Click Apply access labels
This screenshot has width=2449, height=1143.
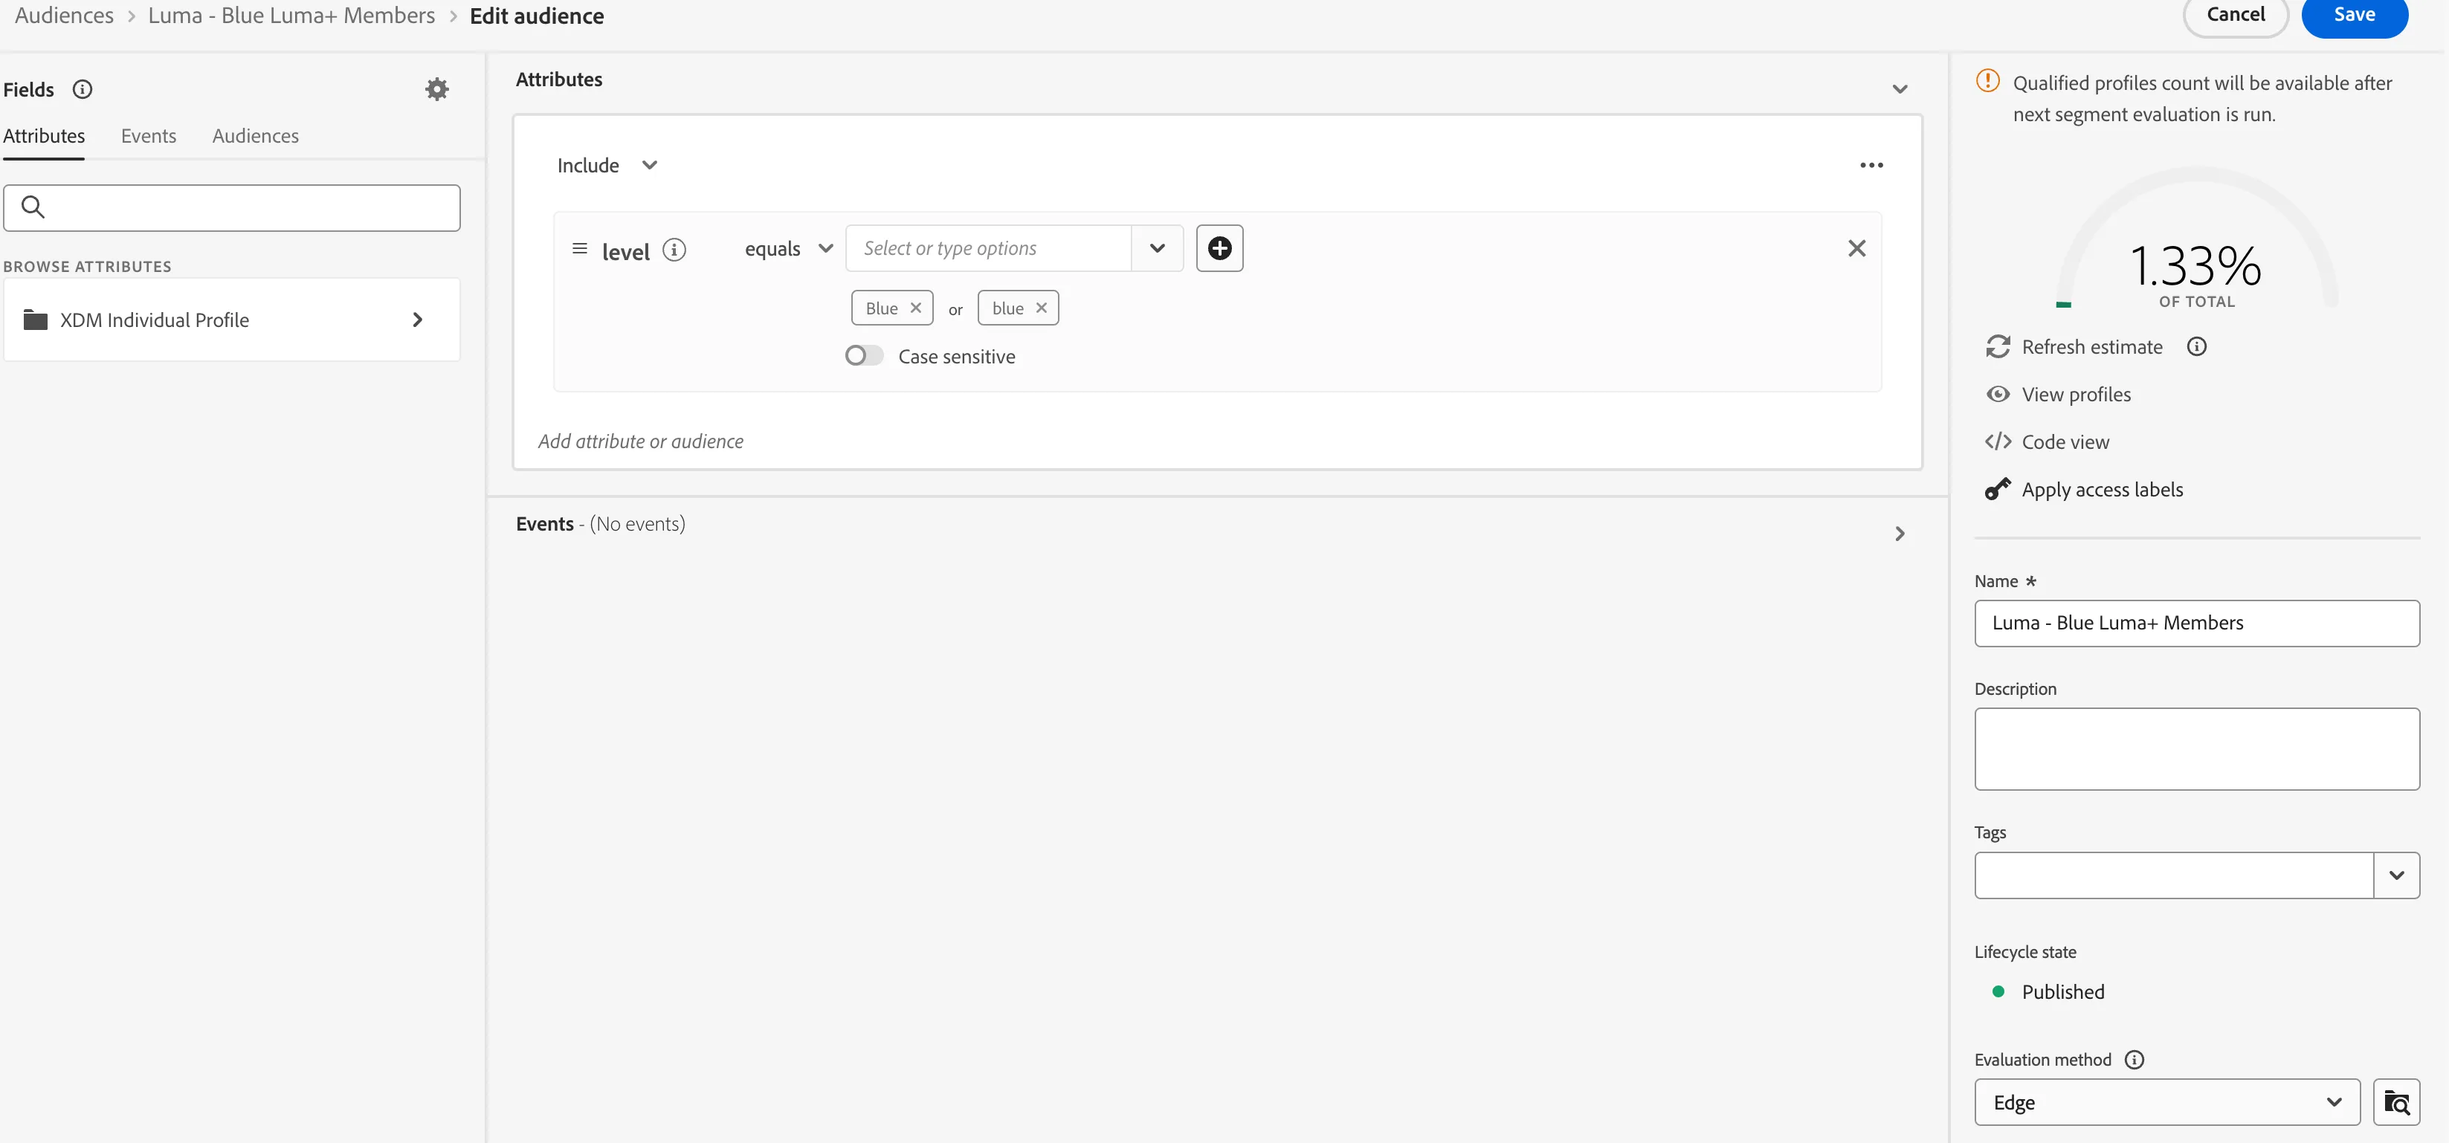(x=2084, y=489)
